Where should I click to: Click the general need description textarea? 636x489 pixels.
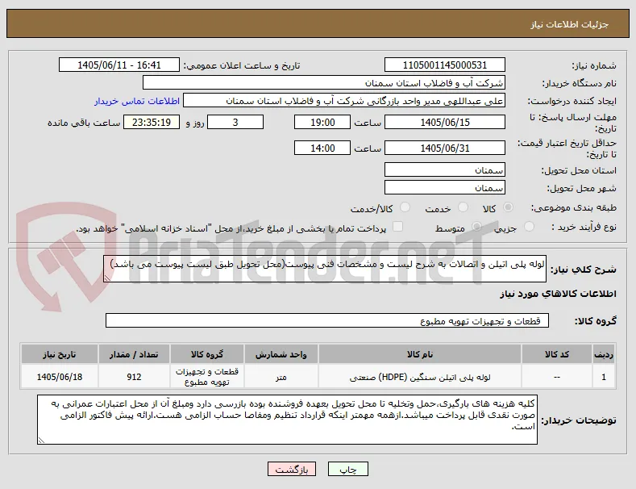[325, 269]
